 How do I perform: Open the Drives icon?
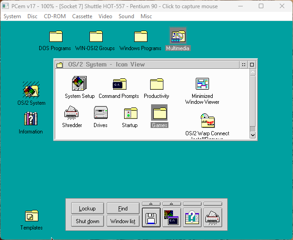click(100, 113)
